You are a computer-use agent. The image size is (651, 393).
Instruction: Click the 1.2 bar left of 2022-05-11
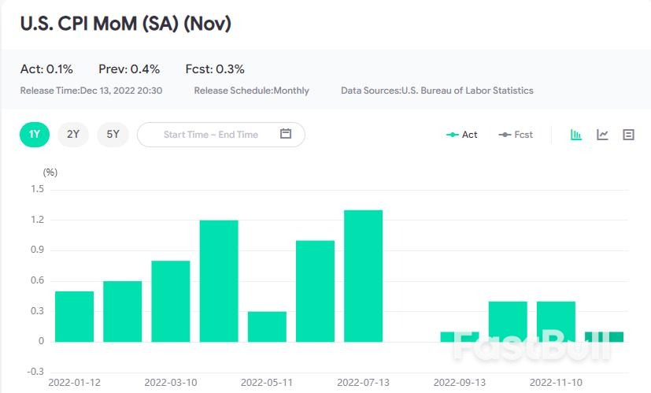219,281
